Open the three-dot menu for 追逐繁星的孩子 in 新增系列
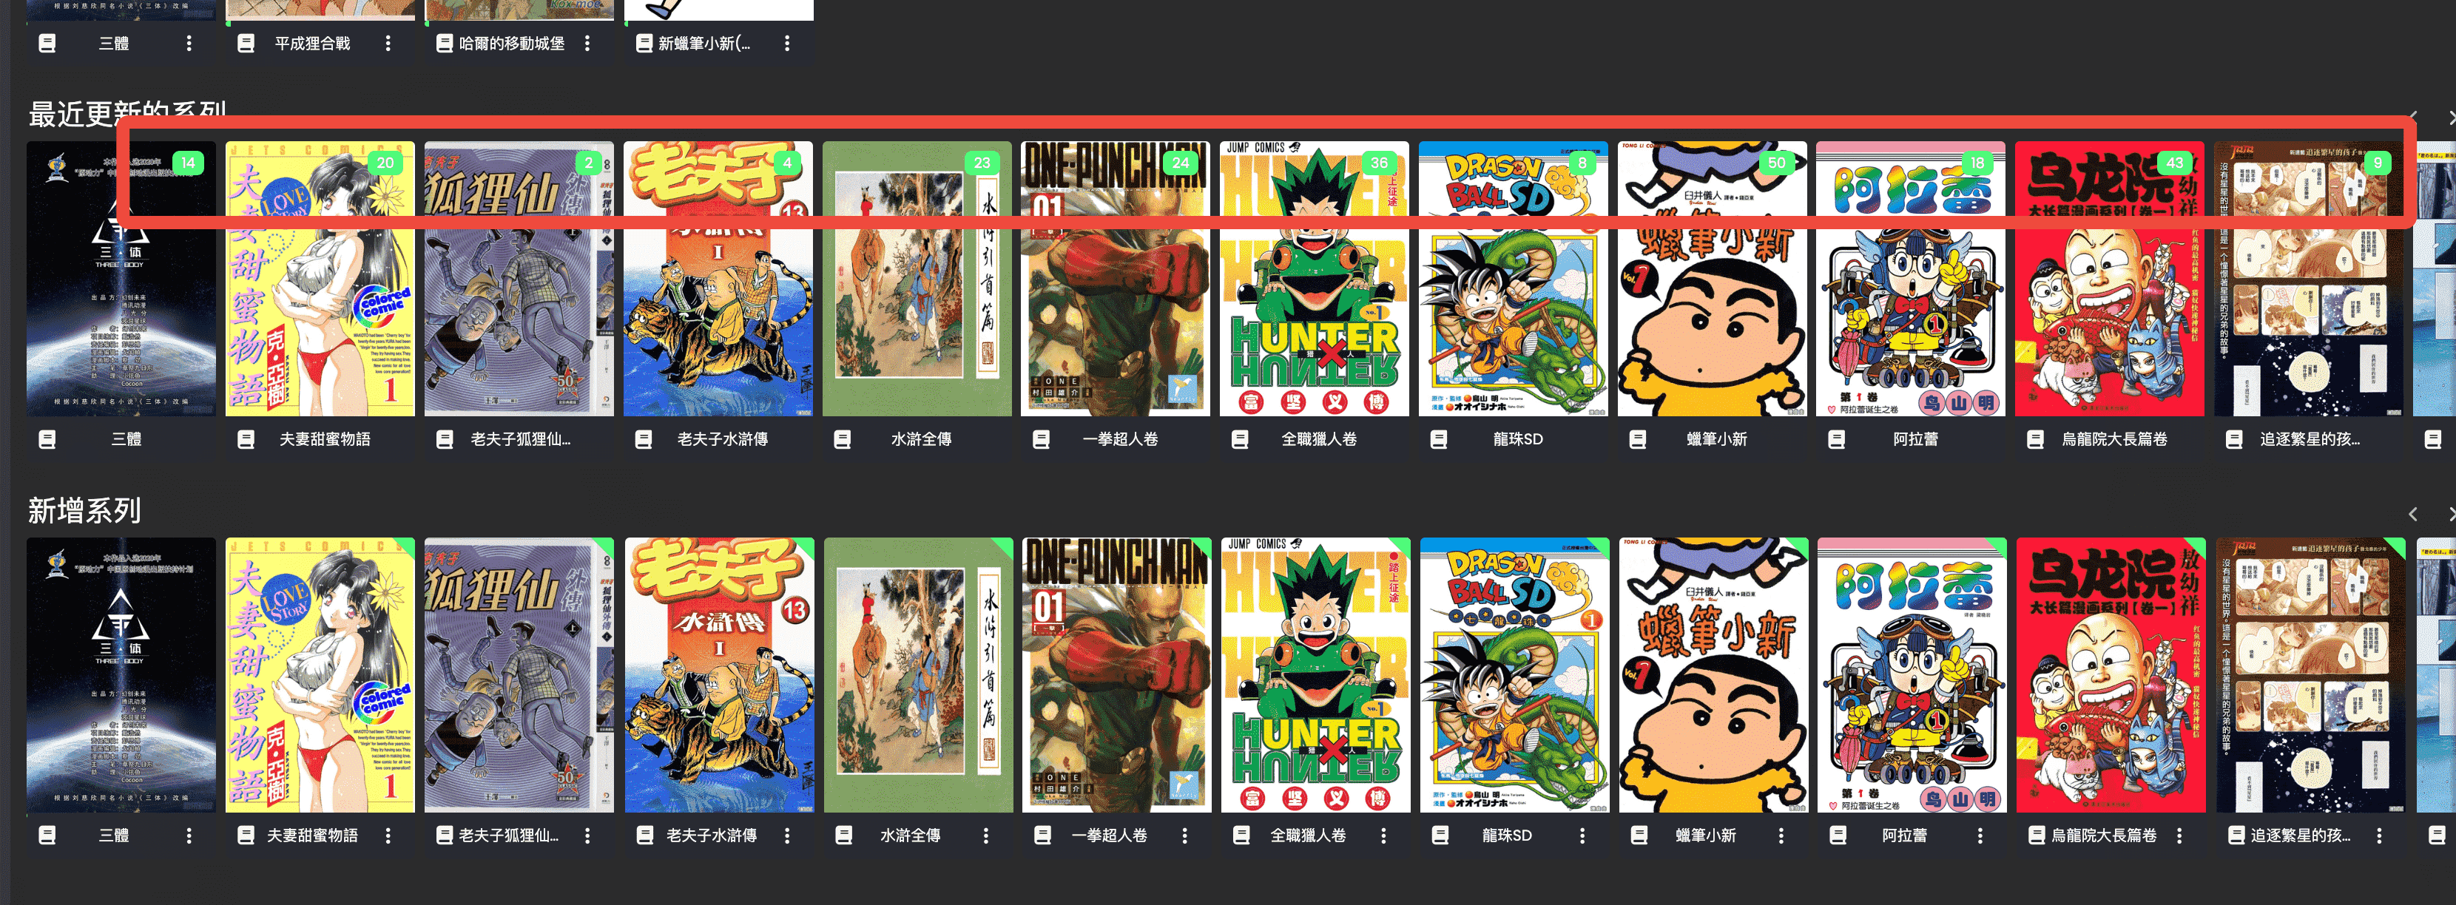The width and height of the screenshot is (2456, 905). tap(2379, 835)
